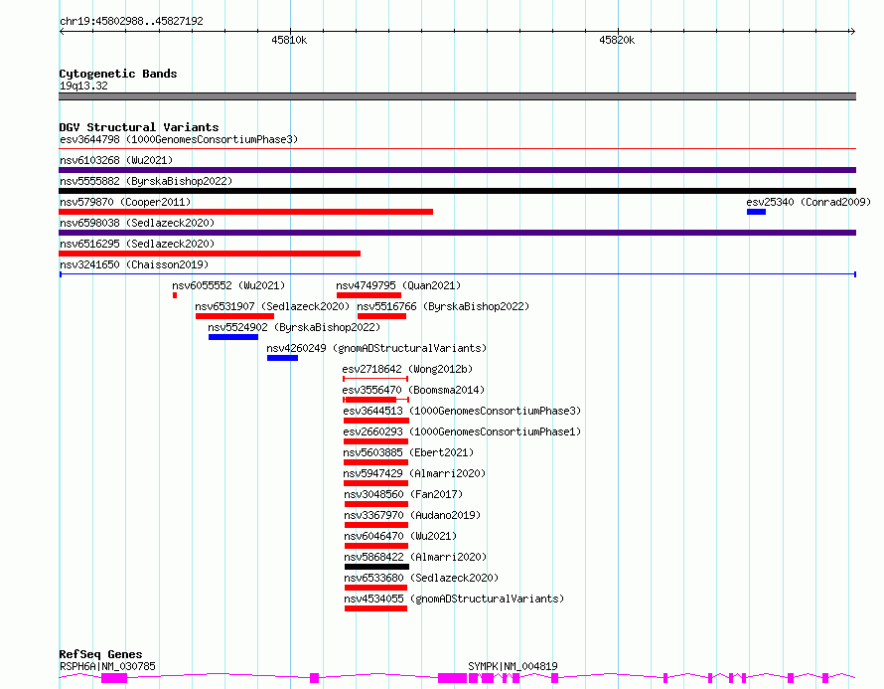Click the nsv5516766 (ByrskaBishop2022) label
Viewport: 884px width, 689px height.
click(x=443, y=306)
